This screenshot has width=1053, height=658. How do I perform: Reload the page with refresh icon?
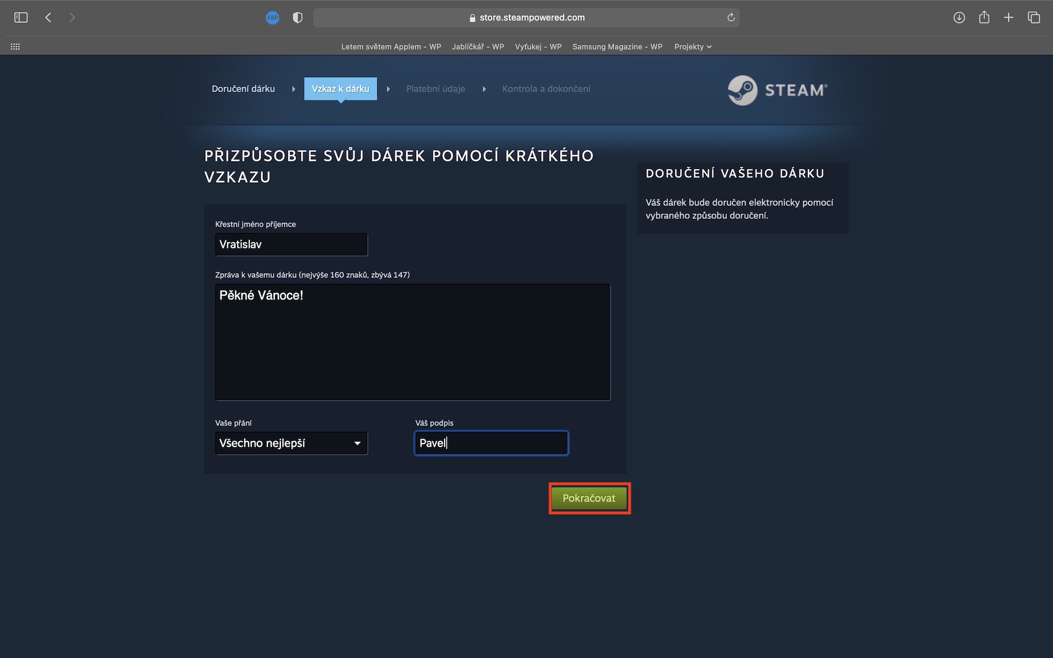click(731, 18)
